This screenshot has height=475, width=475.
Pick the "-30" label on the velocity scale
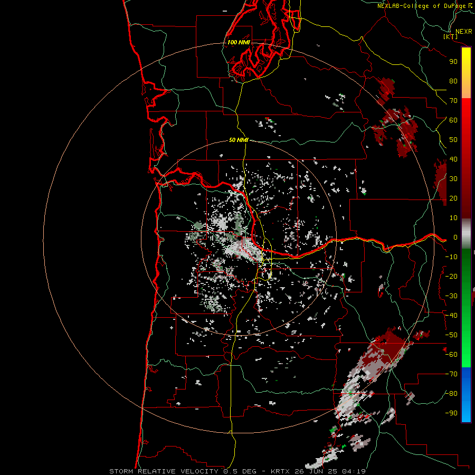[x=451, y=296]
